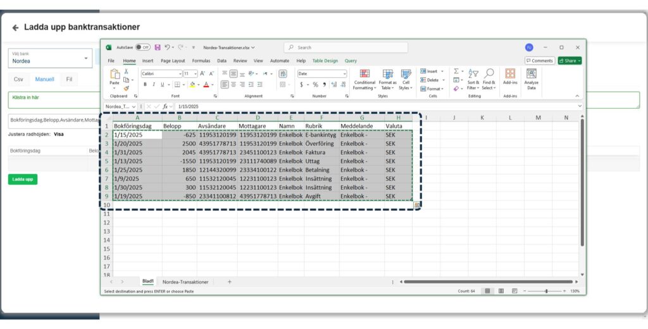
Task: Open the Calibri font name dropdown
Action: (180, 73)
